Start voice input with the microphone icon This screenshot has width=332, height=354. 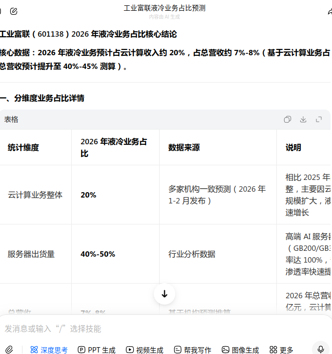pyautogui.click(x=320, y=350)
